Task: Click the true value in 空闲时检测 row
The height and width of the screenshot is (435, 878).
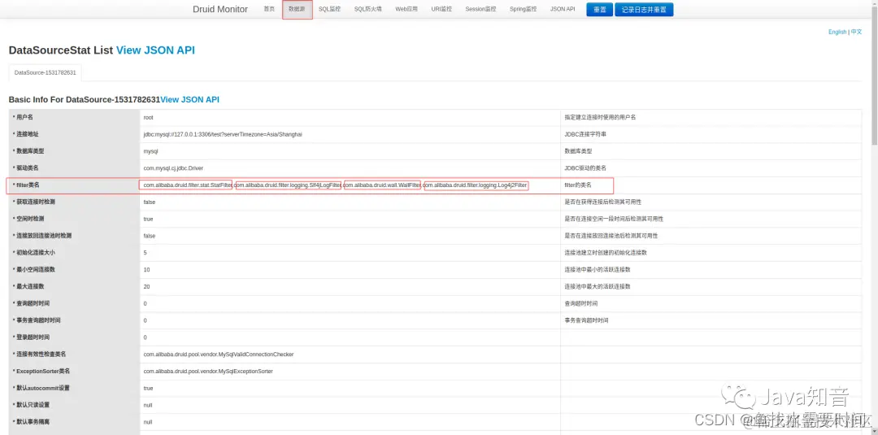Action: (149, 219)
